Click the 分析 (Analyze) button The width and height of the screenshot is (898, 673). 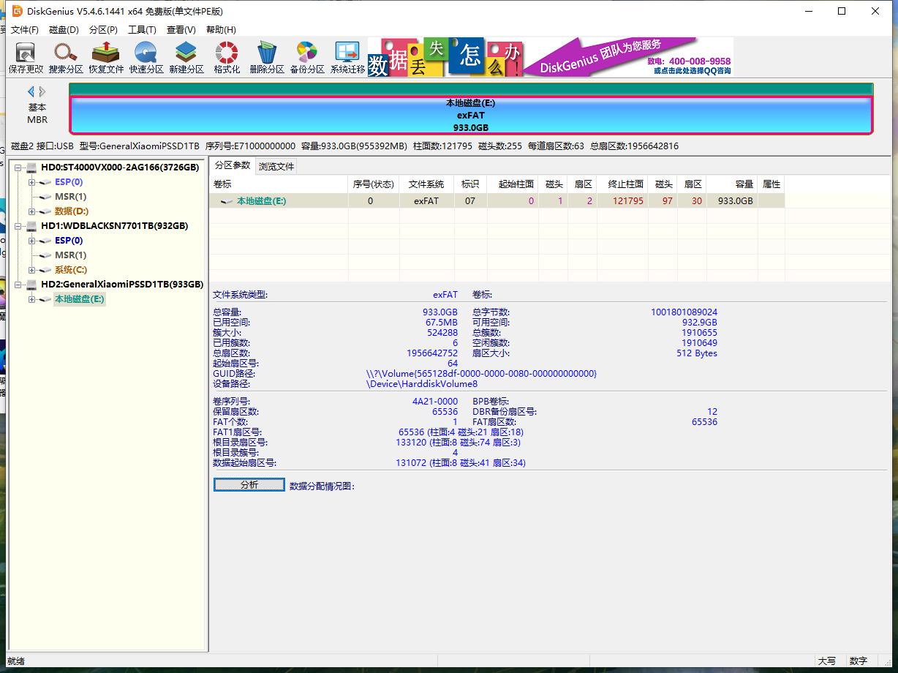click(x=249, y=485)
